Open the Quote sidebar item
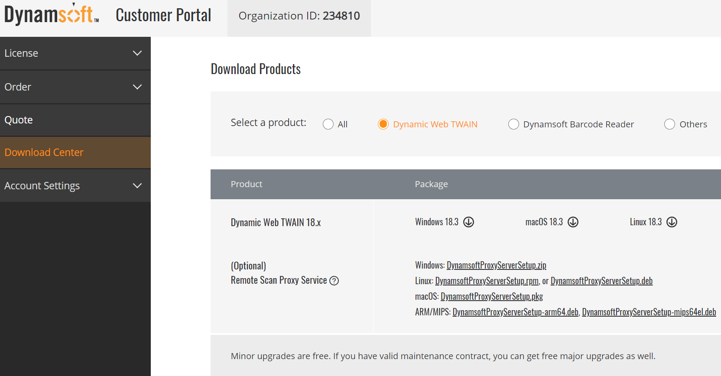Screen dimensions: 721x376 click(x=19, y=120)
